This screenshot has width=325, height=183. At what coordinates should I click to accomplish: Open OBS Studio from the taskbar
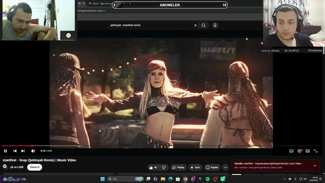pos(215,179)
